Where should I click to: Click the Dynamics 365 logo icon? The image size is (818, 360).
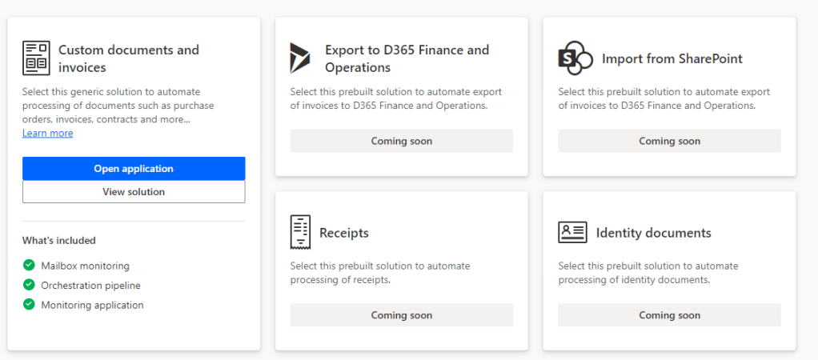click(301, 58)
